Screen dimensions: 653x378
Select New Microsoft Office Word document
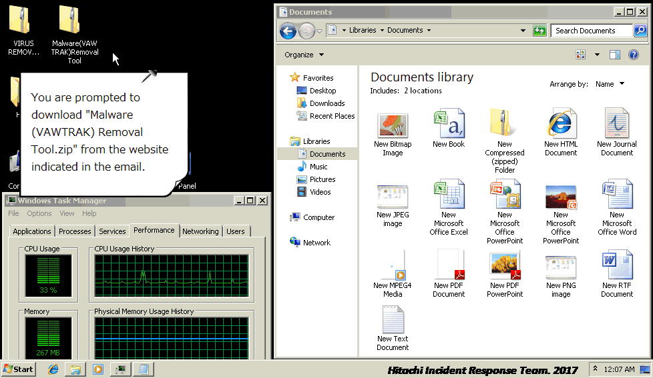point(617,207)
